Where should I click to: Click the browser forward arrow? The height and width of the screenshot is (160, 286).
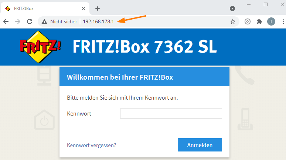tap(18, 21)
